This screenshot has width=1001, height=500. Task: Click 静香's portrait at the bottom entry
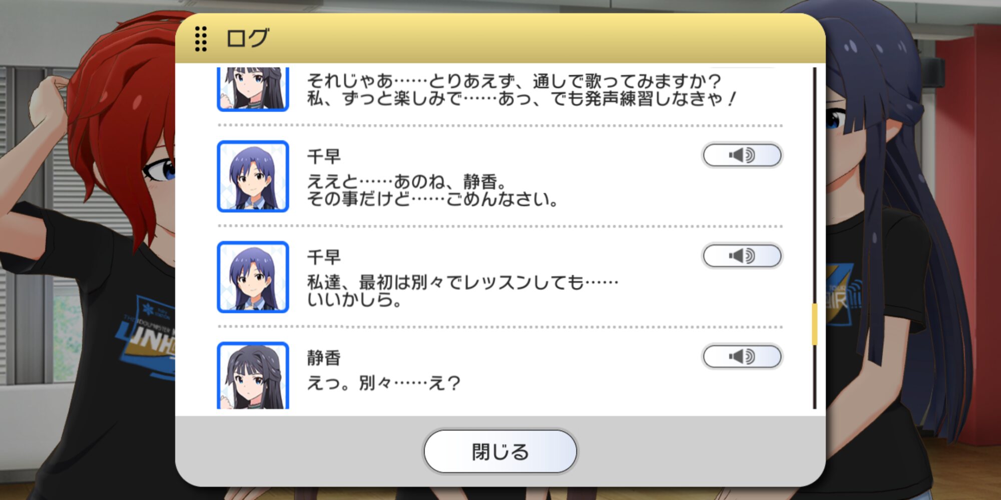[253, 375]
